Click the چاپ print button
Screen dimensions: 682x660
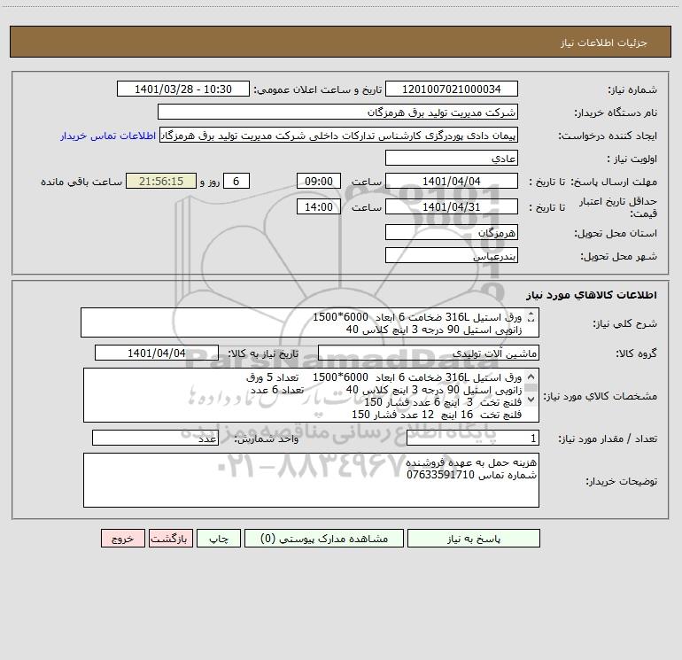click(219, 539)
